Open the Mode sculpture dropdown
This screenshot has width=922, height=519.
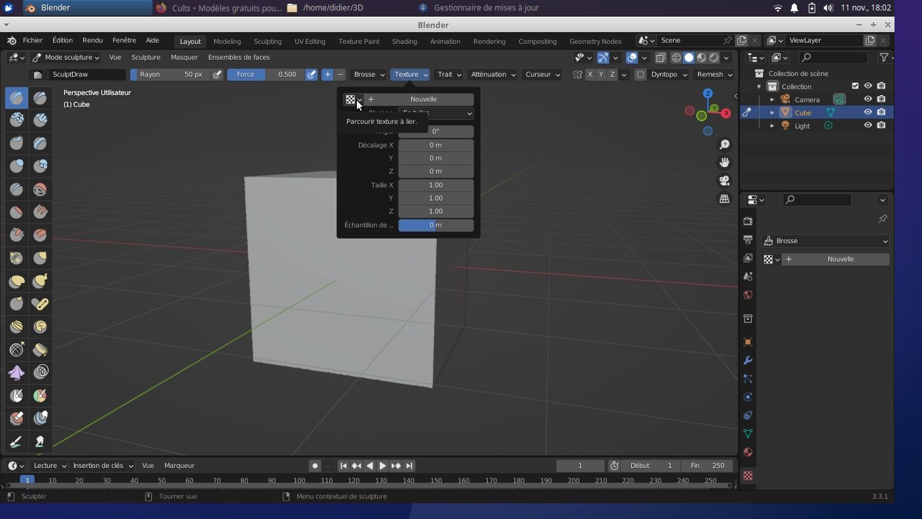tap(66, 58)
